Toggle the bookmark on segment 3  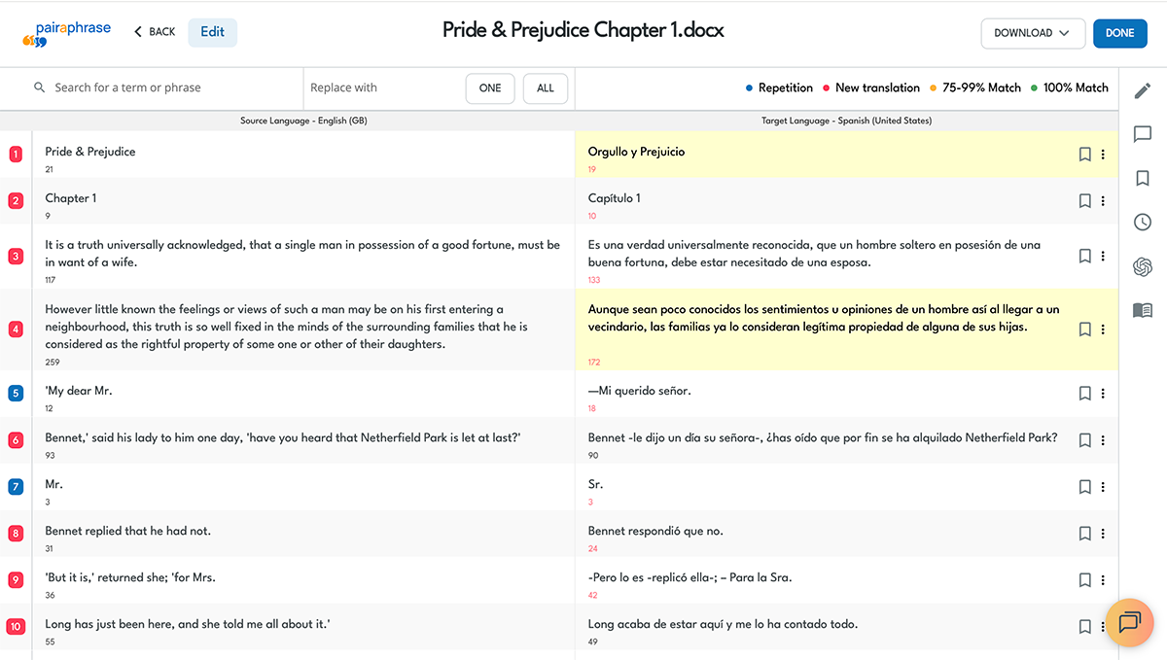[1085, 256]
